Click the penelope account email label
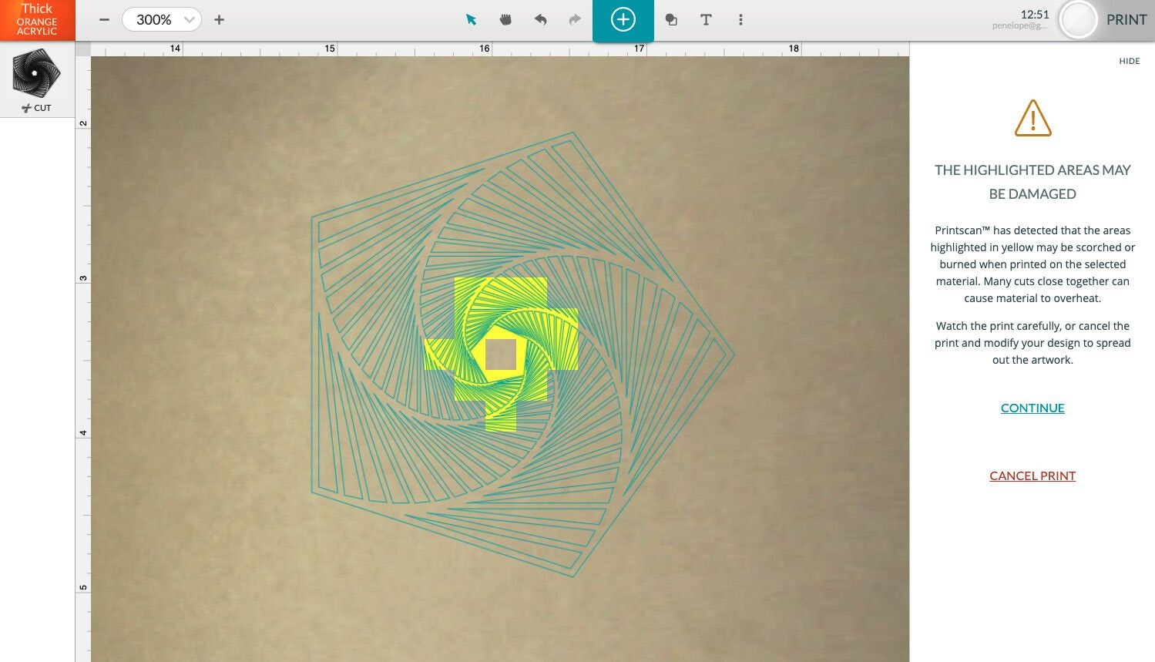Viewport: 1155px width, 662px height. pos(1019,26)
